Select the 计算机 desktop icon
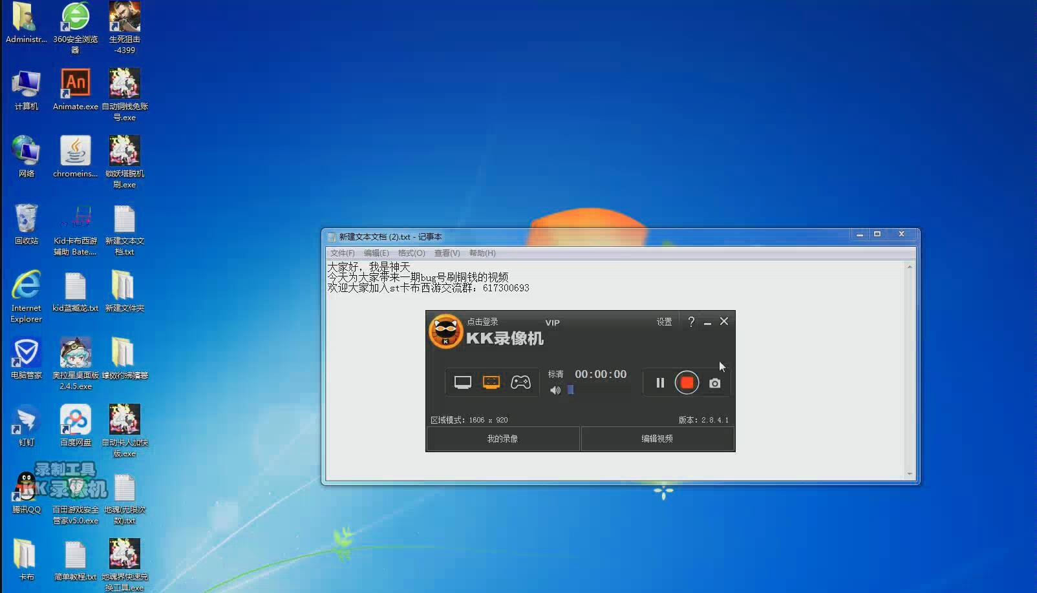 pos(26,90)
